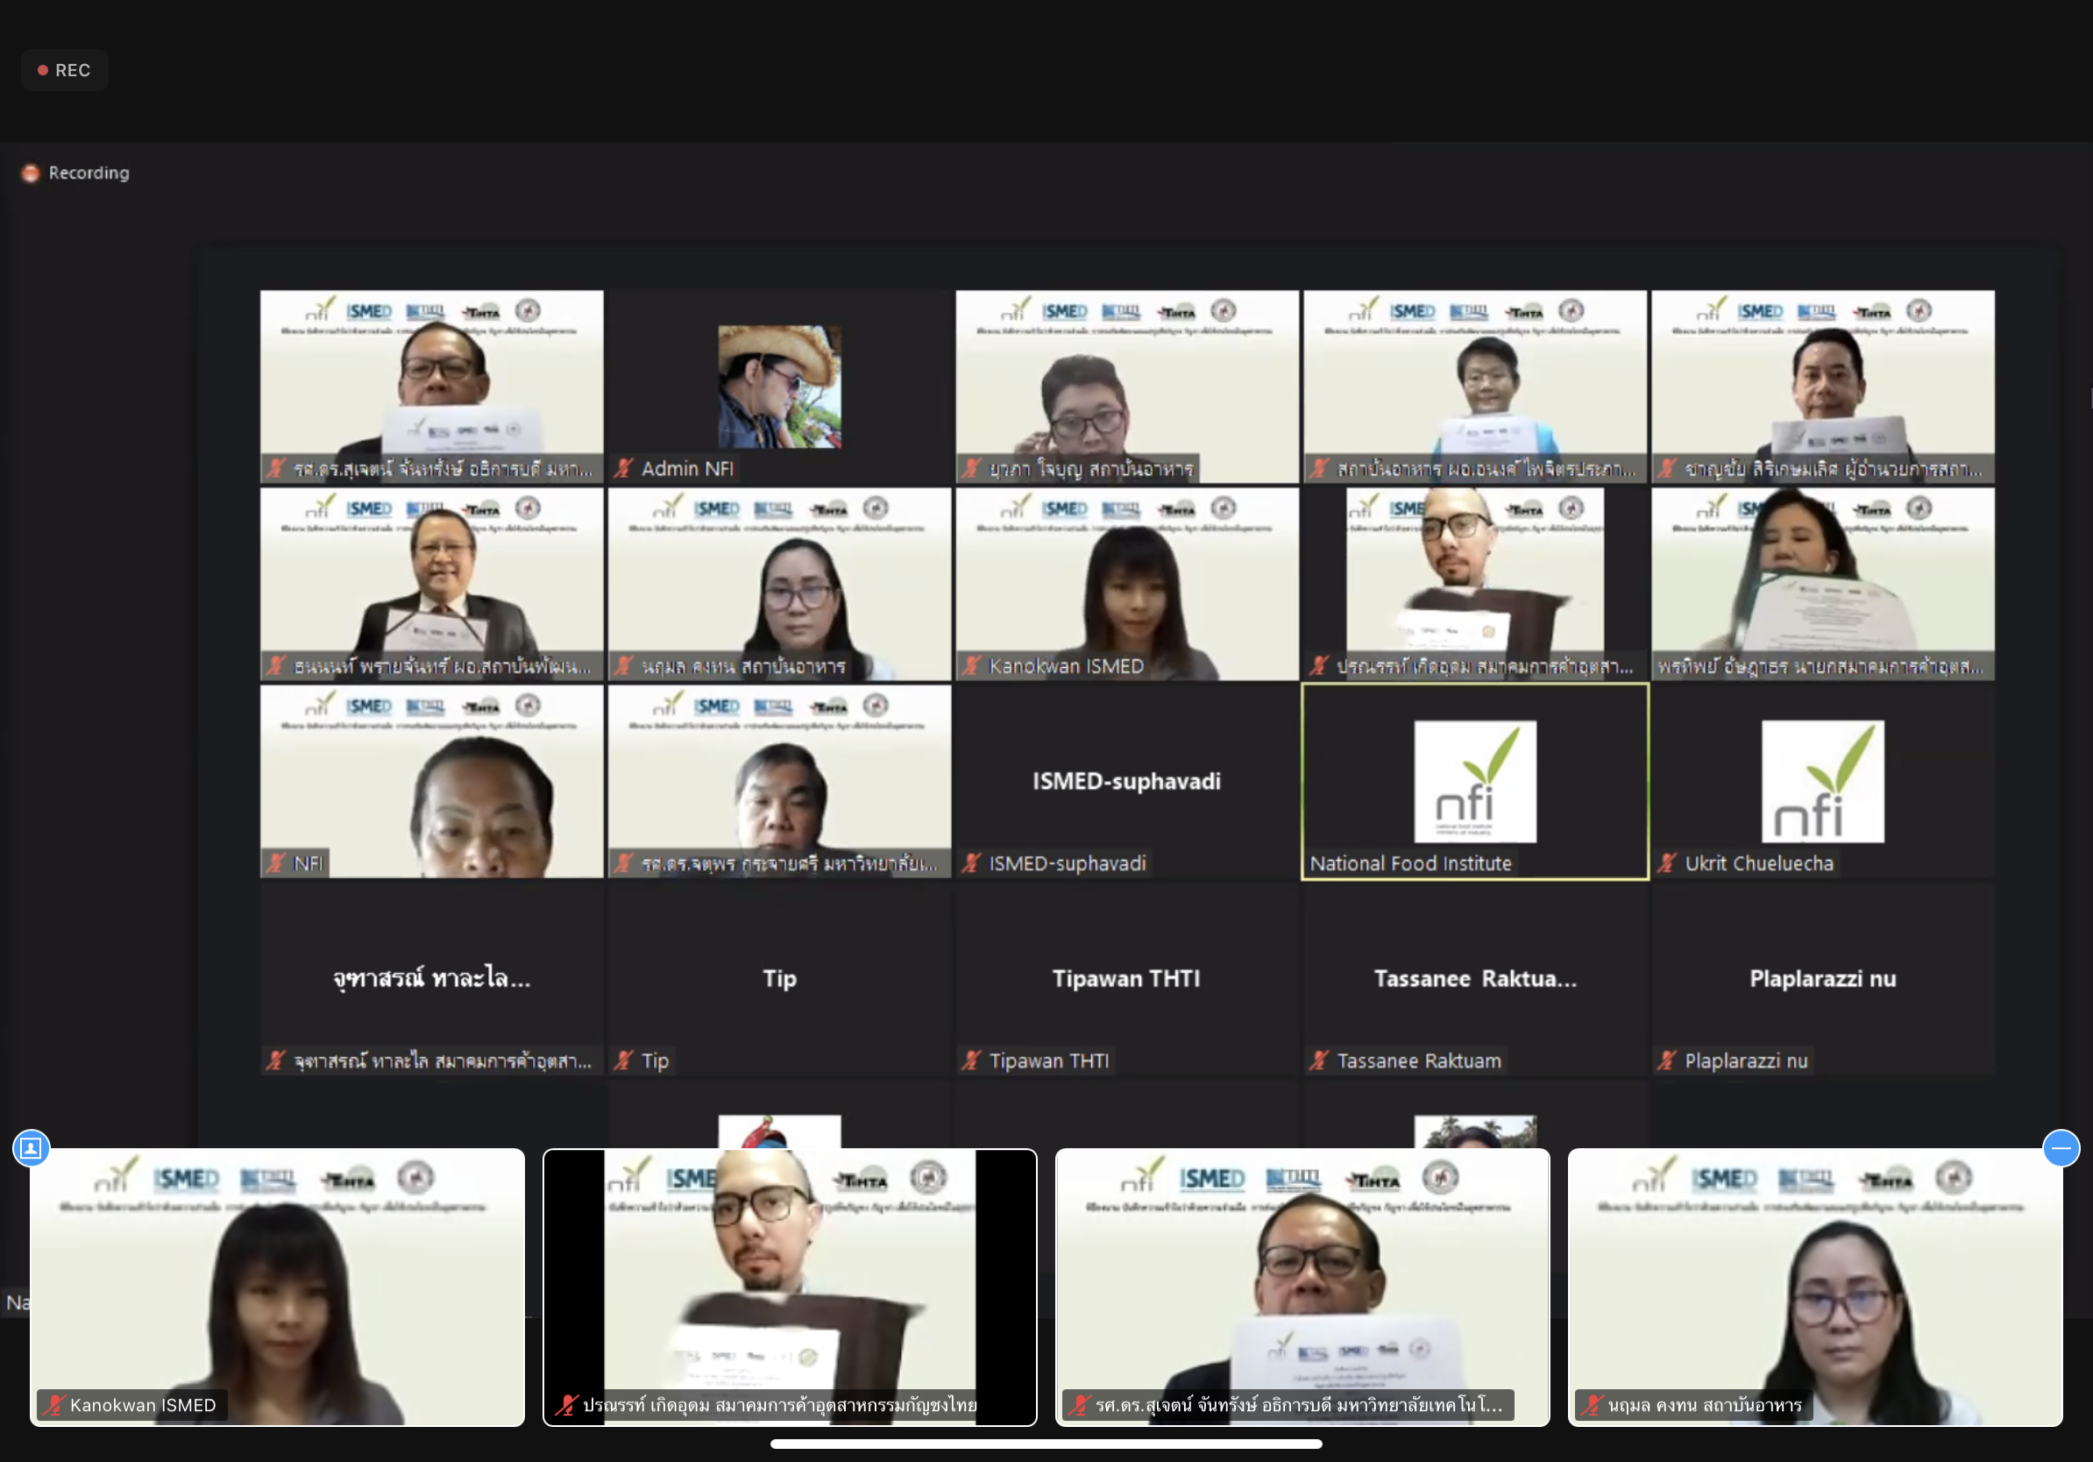Click muted mic icon beside Tipawan THTI label

click(x=972, y=1060)
